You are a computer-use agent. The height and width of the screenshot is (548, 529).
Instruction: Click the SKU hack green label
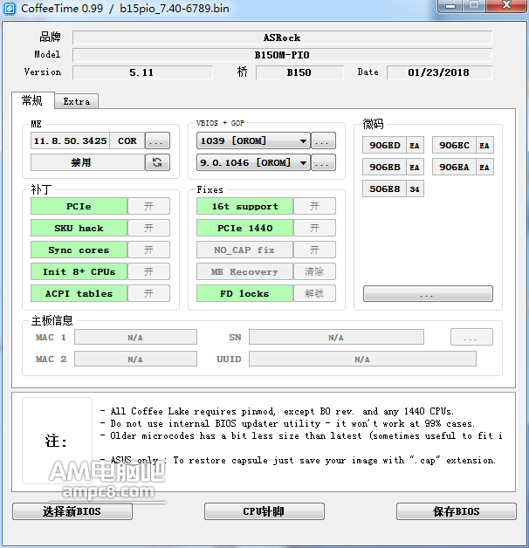point(79,228)
